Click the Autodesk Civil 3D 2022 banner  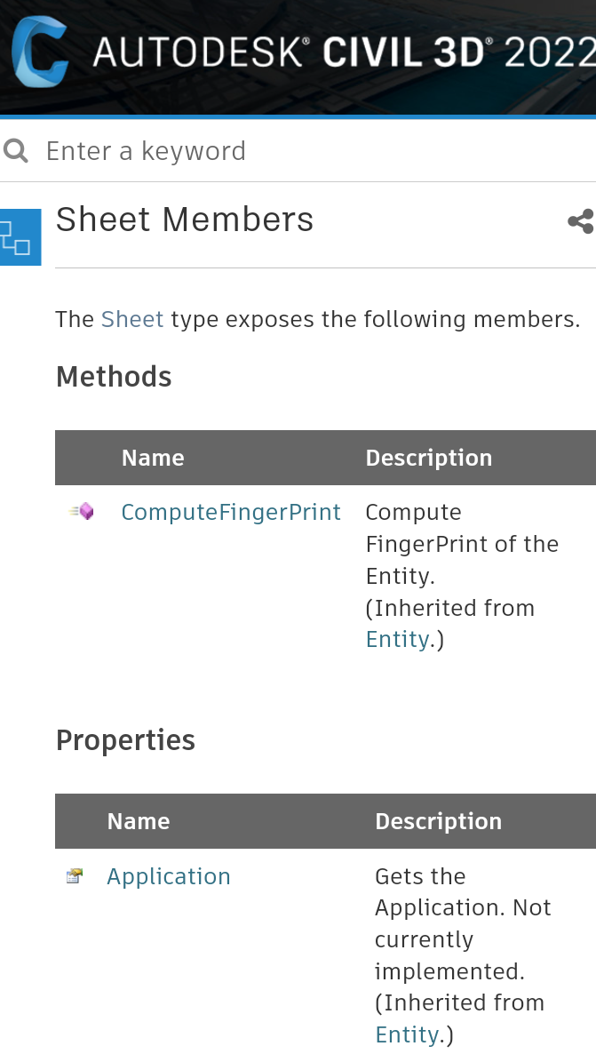[298, 55]
